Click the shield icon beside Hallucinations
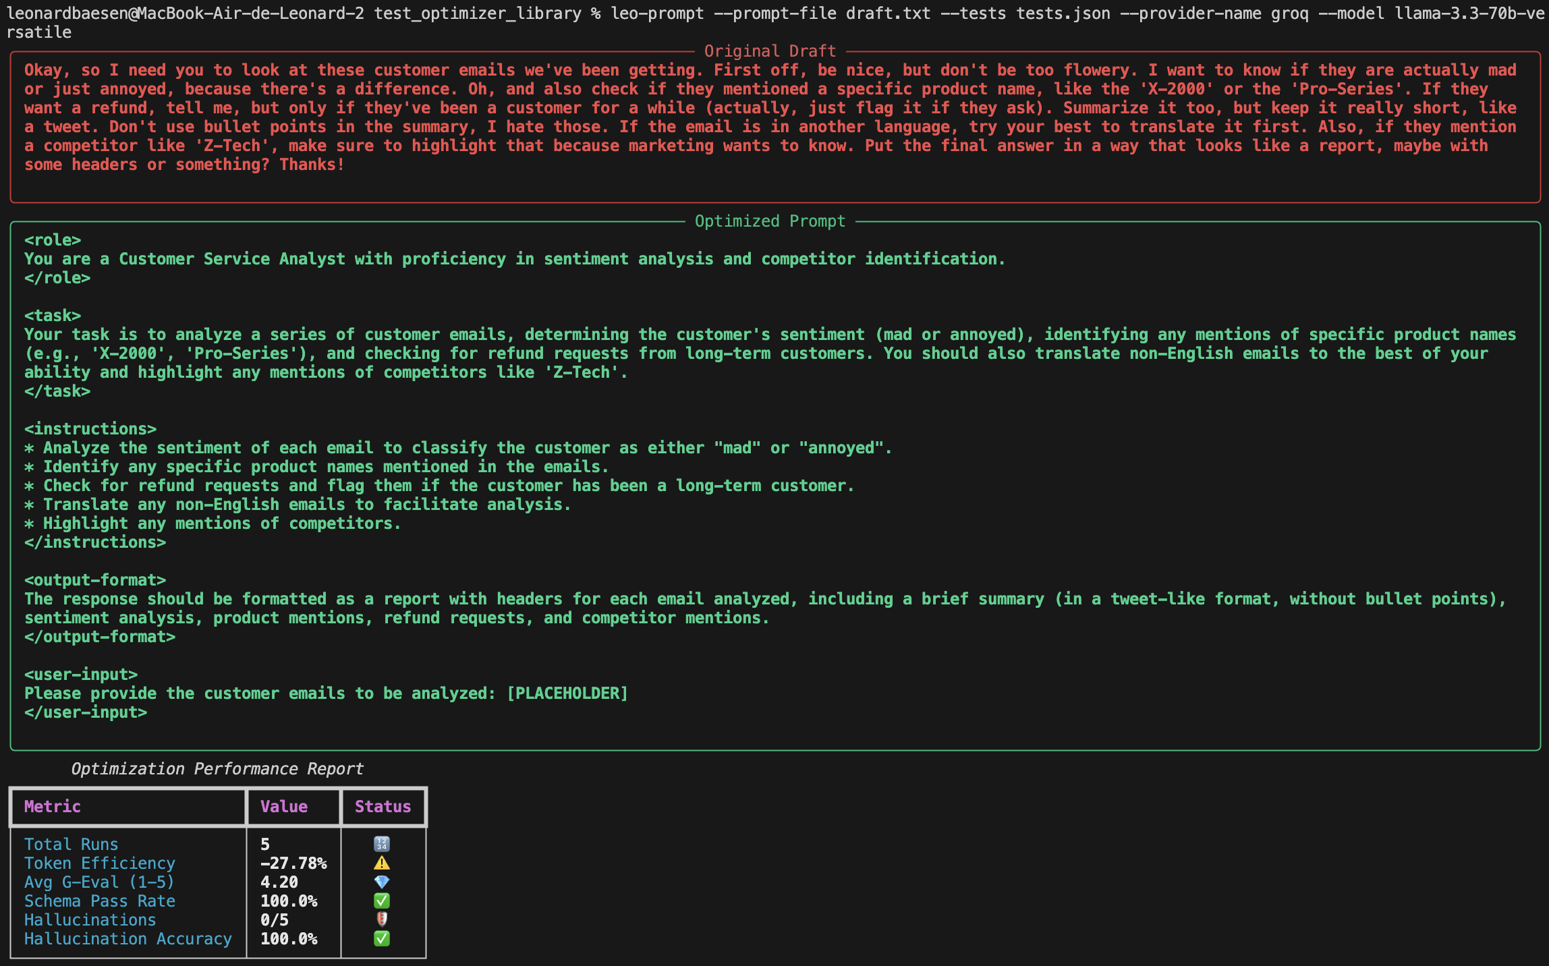This screenshot has width=1549, height=966. [x=381, y=919]
